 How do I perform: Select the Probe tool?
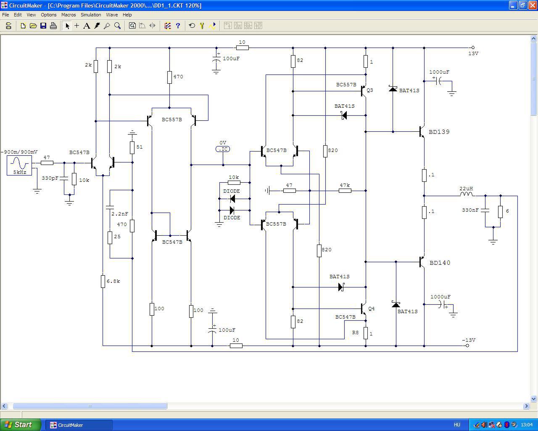click(x=107, y=26)
